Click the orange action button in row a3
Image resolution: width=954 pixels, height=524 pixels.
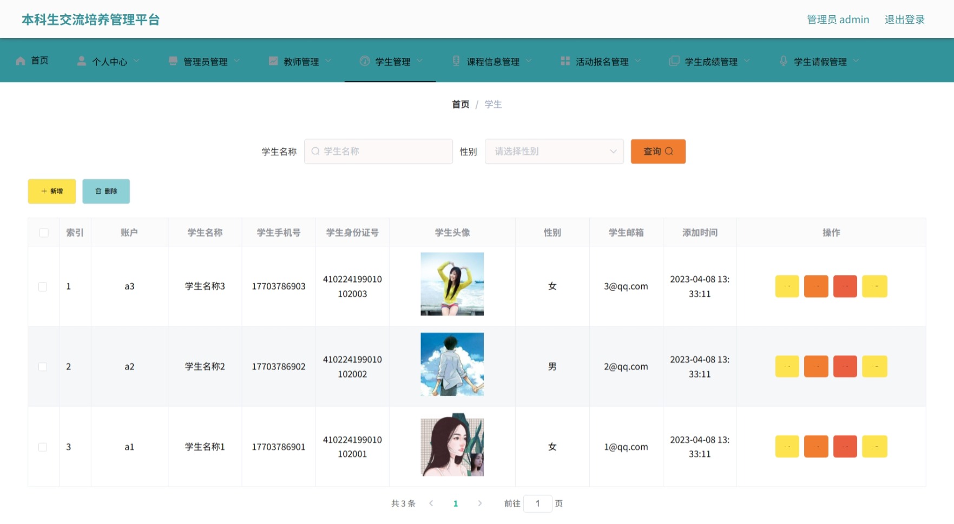click(x=816, y=286)
